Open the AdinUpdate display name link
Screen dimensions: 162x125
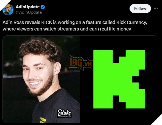[28, 7]
